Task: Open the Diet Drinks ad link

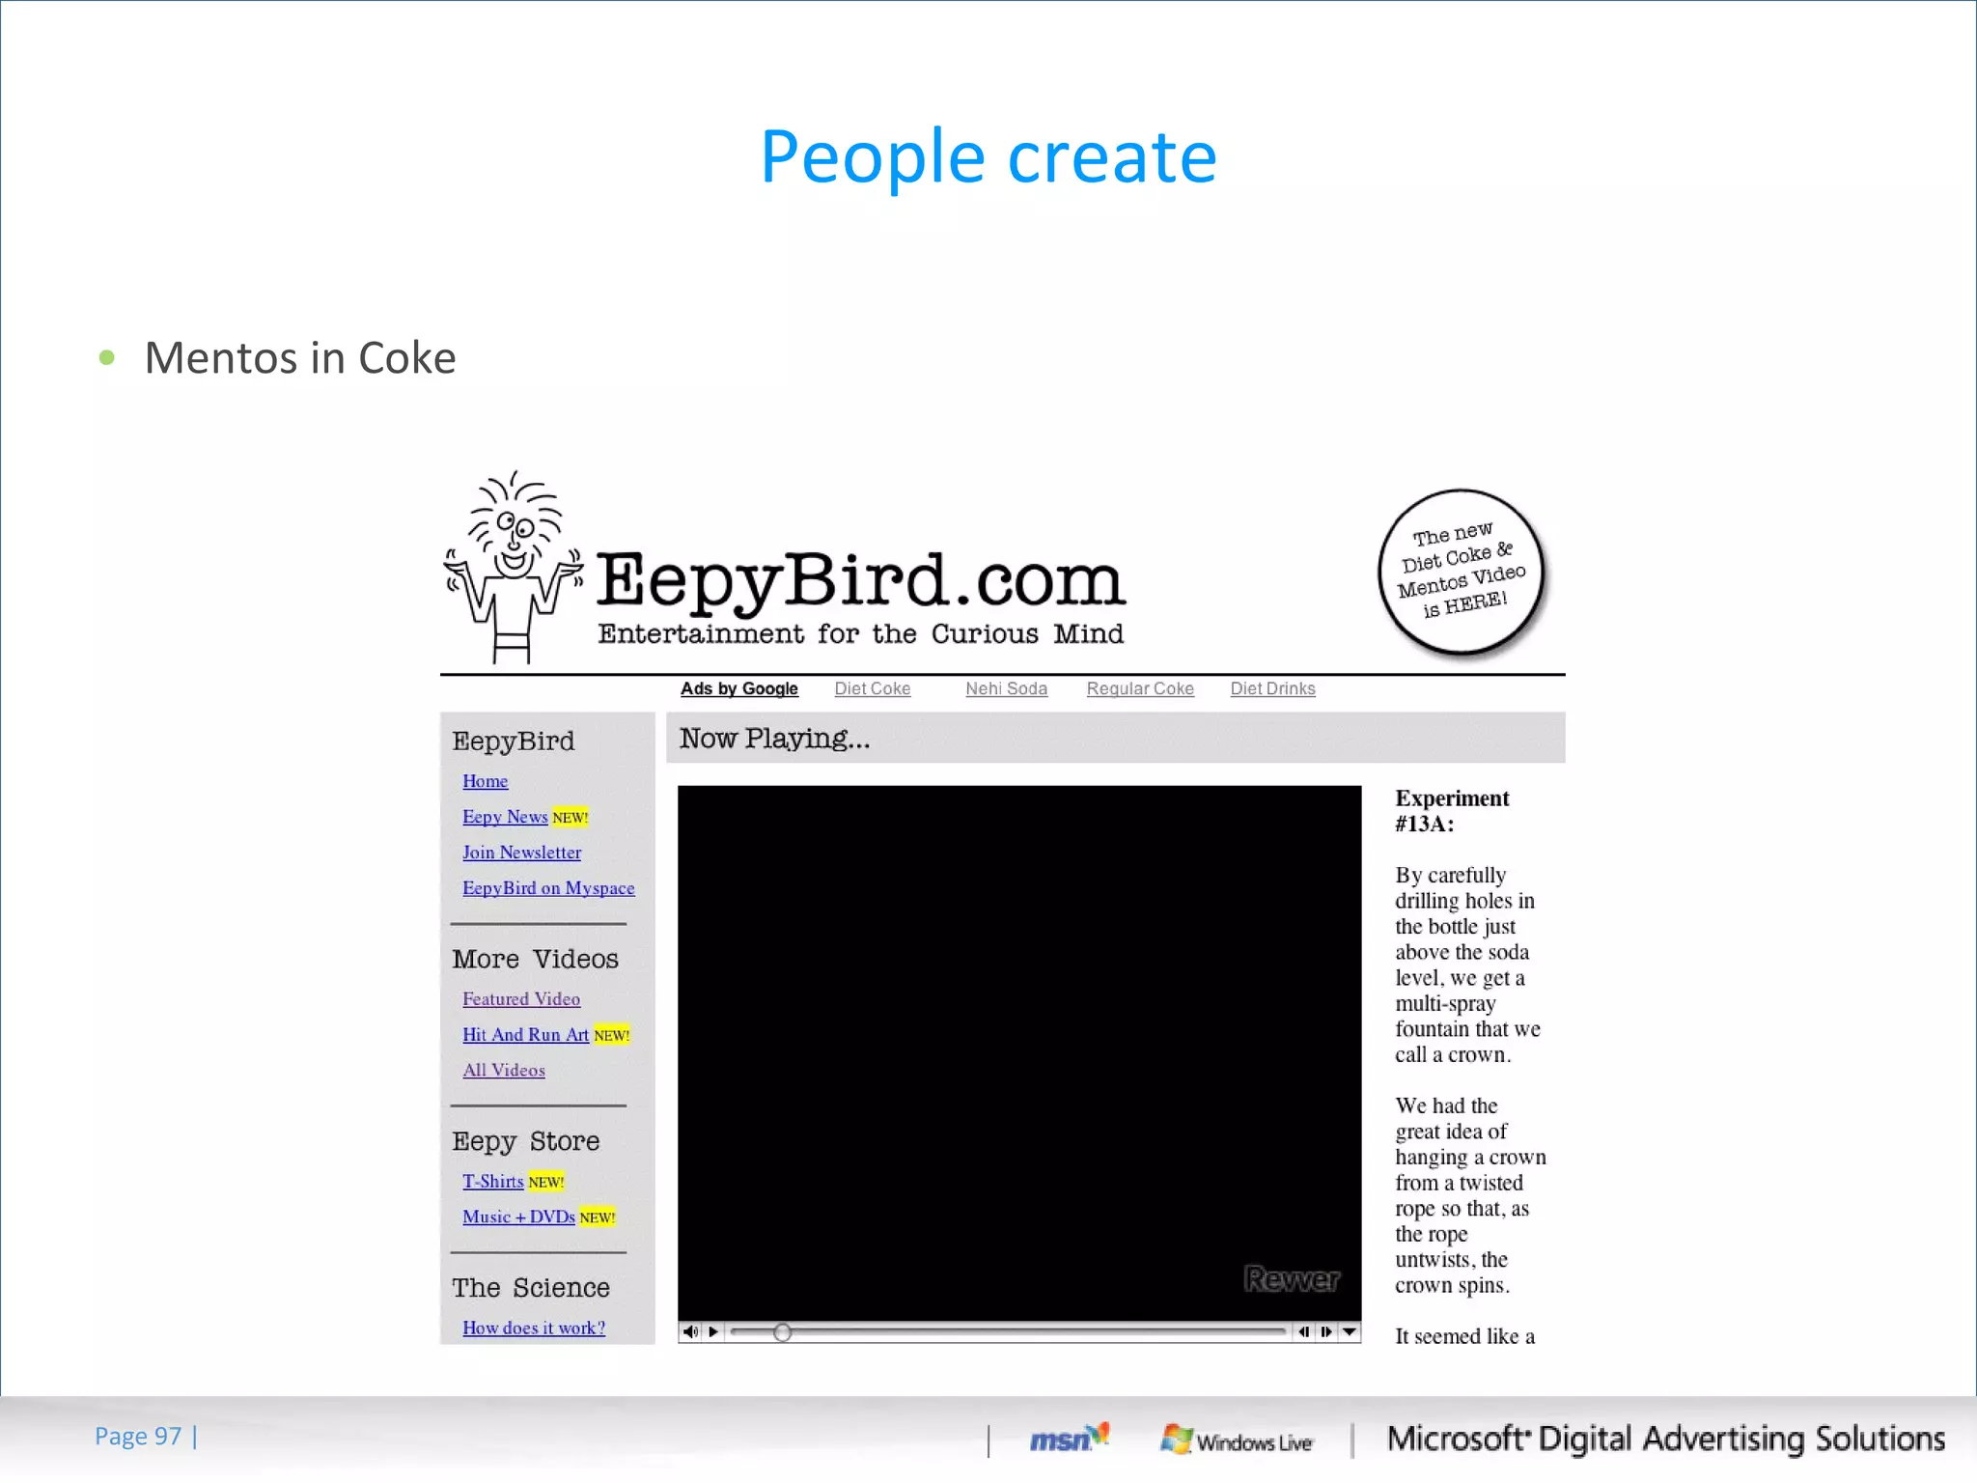Action: 1272,688
